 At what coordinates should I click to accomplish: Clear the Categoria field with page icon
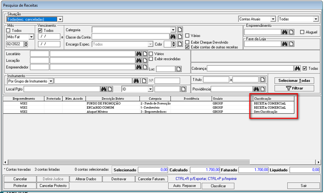point(180,30)
